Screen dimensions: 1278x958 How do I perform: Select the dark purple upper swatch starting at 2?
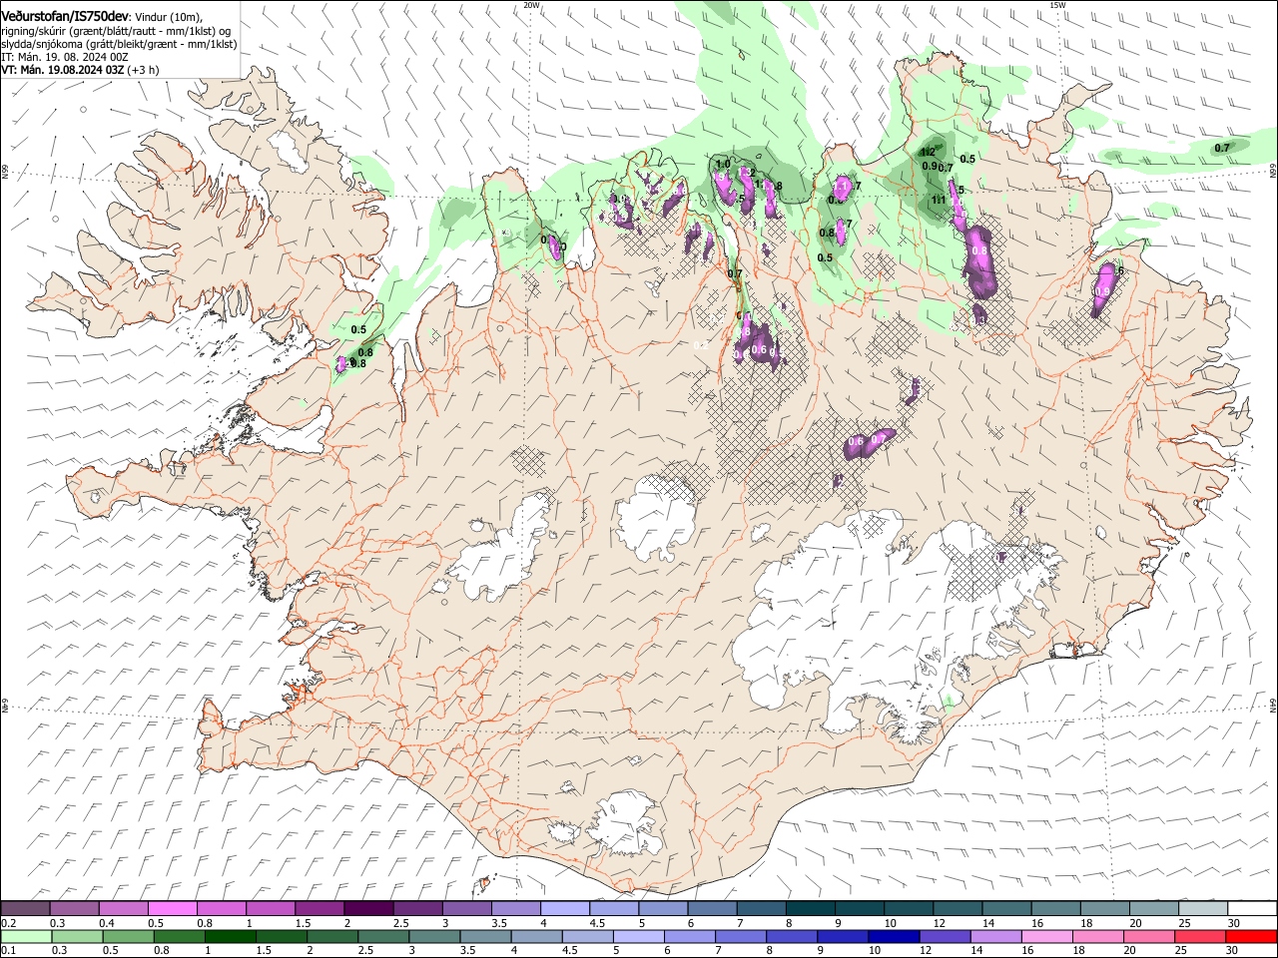coord(368,908)
